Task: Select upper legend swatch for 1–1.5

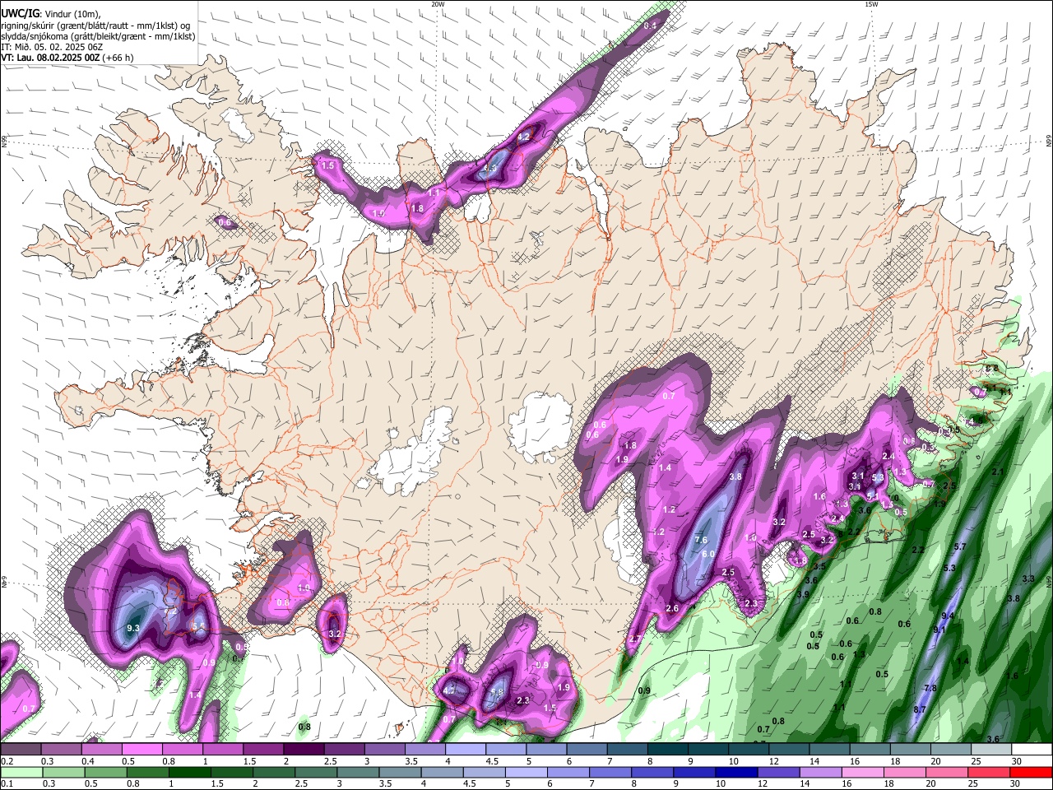Action: tap(223, 750)
